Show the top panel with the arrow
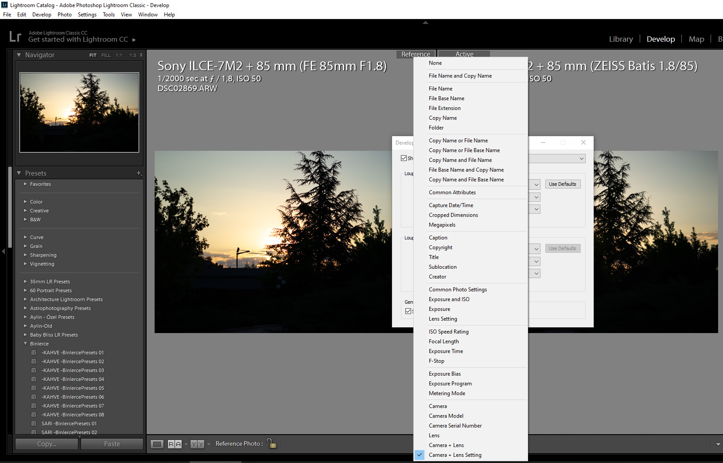Screen dimensions: 723x463 tap(425, 22)
